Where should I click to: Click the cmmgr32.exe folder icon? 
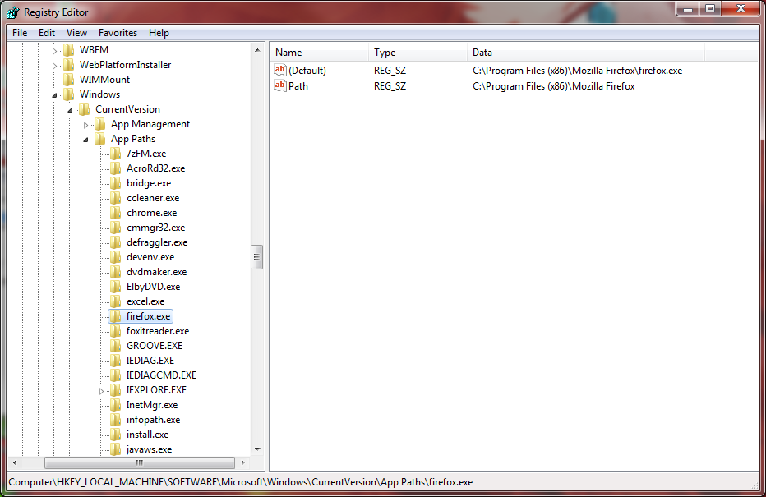[x=116, y=228]
